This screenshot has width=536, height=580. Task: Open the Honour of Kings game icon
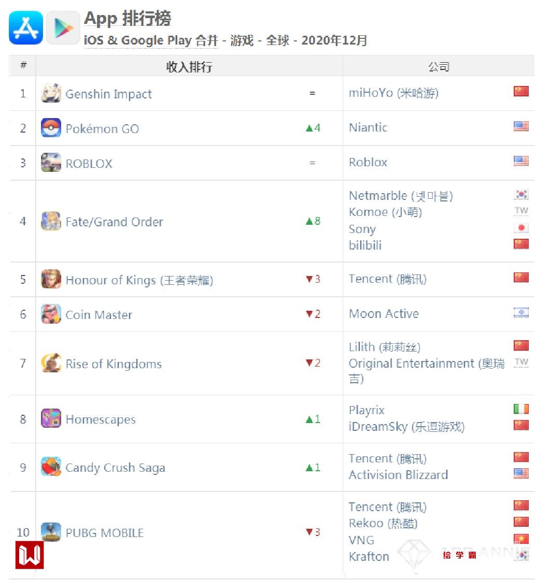[51, 279]
